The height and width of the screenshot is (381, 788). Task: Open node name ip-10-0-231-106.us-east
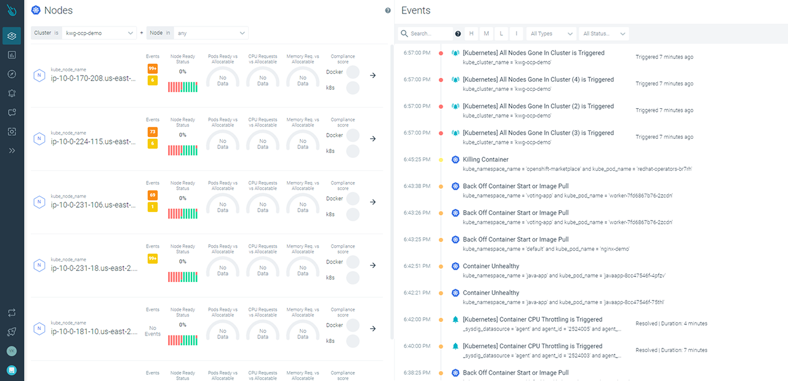click(94, 205)
